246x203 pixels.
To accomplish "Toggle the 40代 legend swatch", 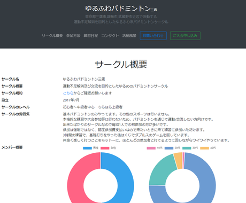I will (205, 148).
